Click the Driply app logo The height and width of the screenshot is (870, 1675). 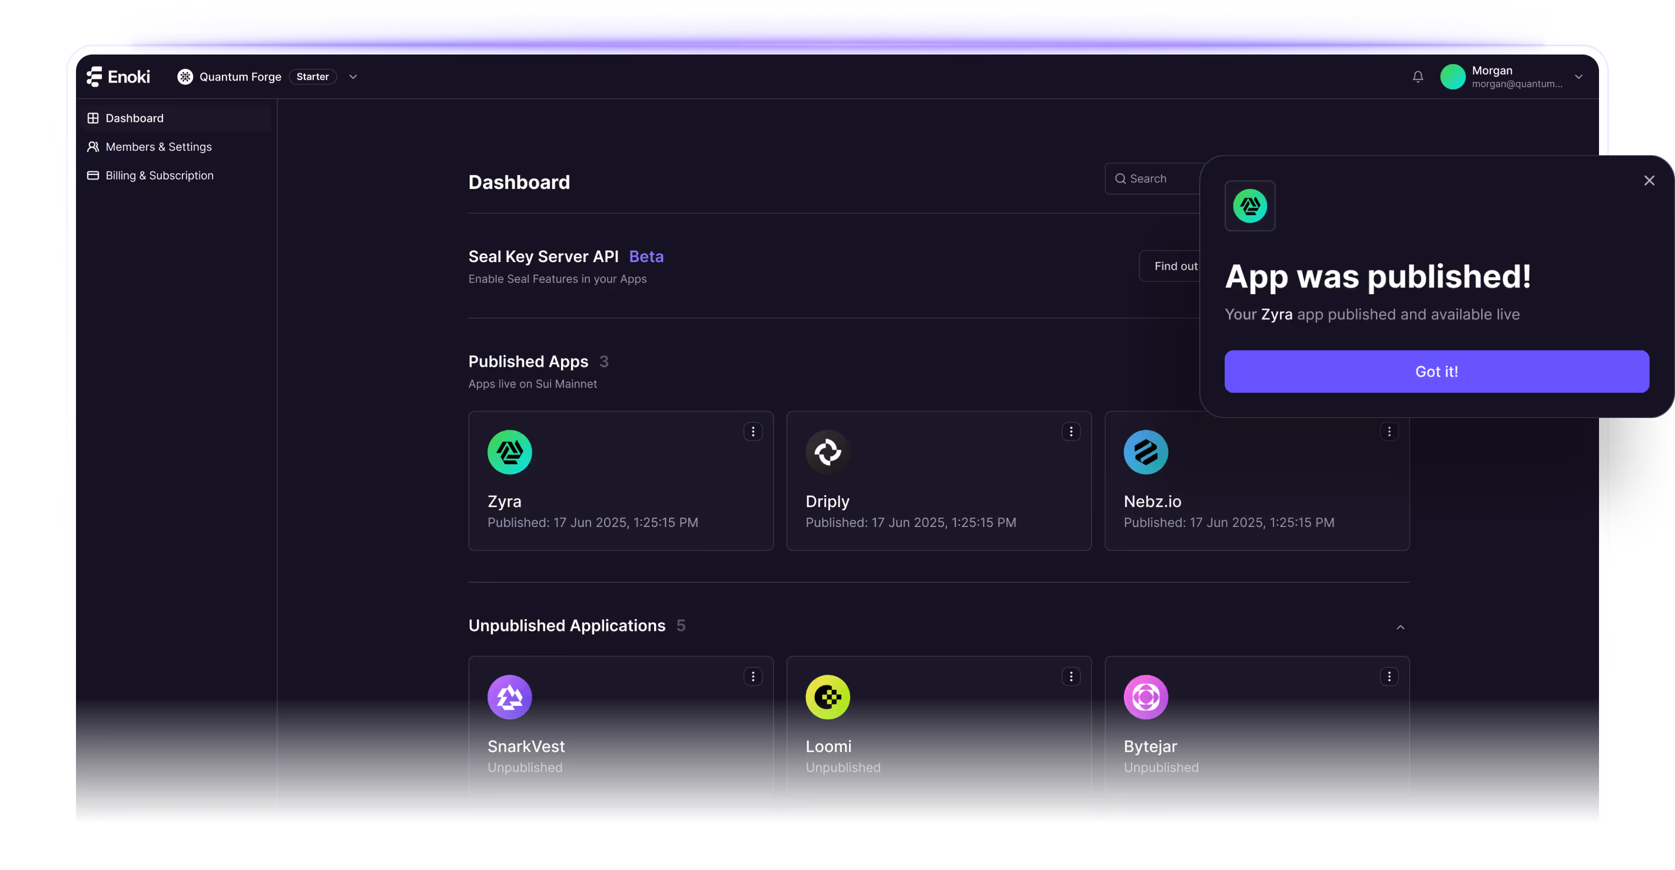[x=827, y=452]
